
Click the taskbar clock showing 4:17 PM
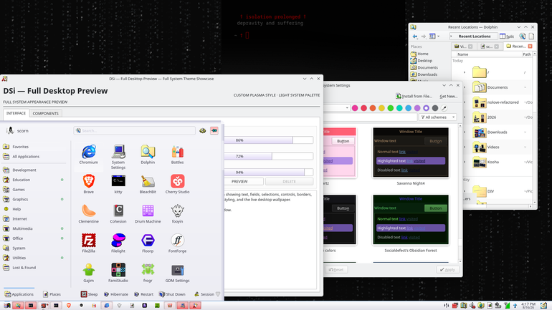click(x=528, y=306)
